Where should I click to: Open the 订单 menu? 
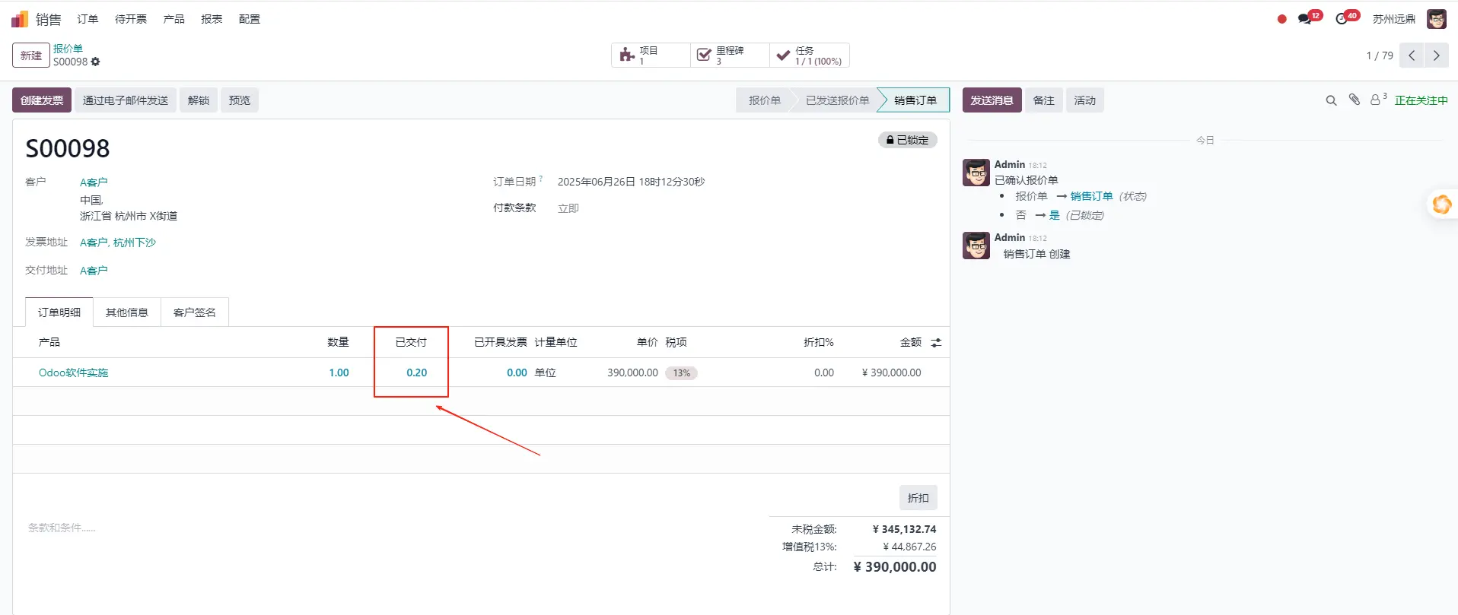(x=88, y=19)
